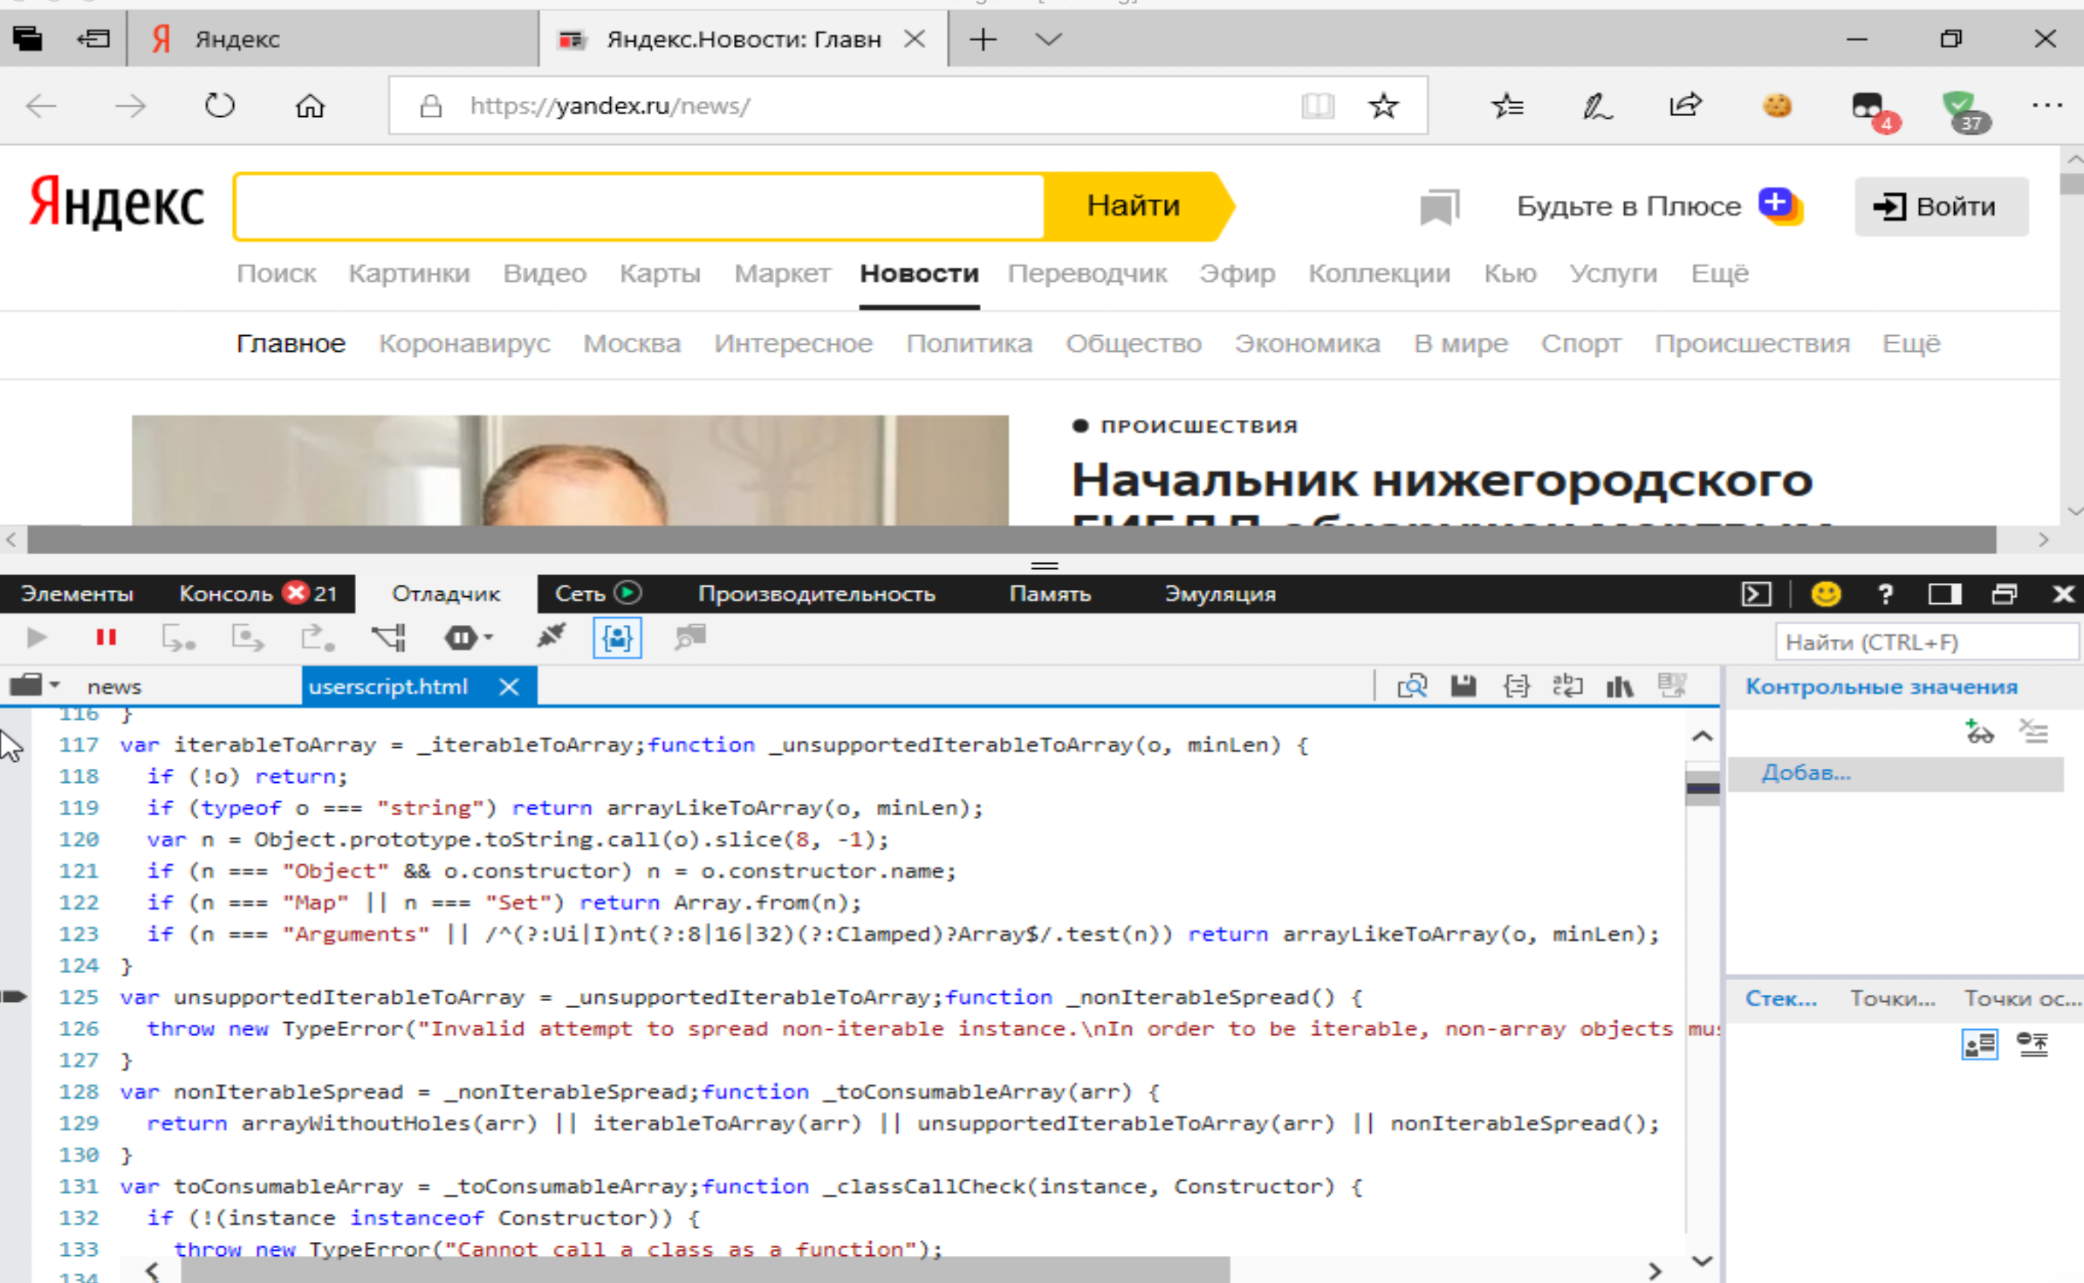Open the browser tab actions chevron
Image resolution: width=2084 pixels, height=1283 pixels.
pos(1047,38)
